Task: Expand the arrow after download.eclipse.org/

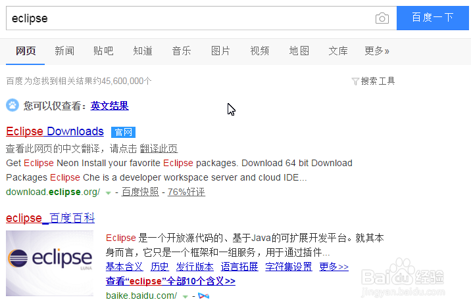Action: [108, 193]
